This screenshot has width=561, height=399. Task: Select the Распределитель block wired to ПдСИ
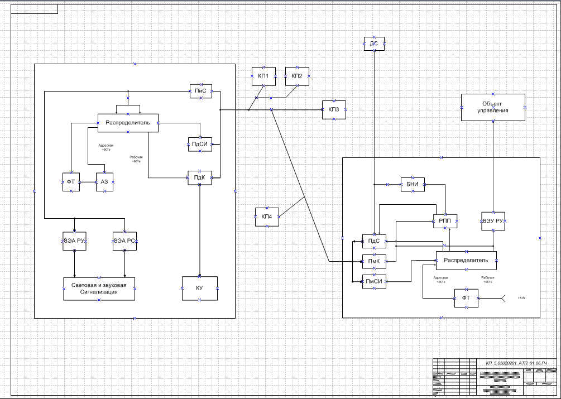128,123
